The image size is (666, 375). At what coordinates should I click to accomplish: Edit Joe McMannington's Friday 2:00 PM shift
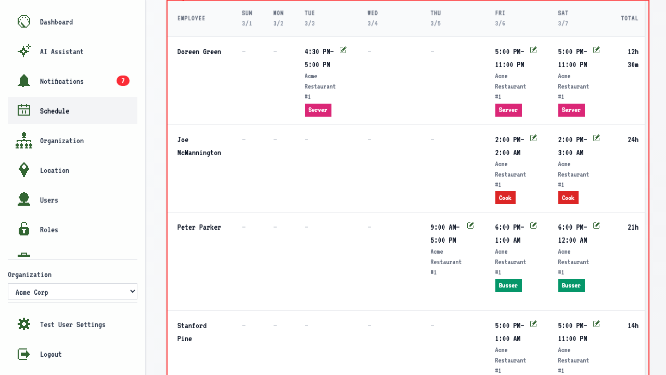(x=533, y=138)
